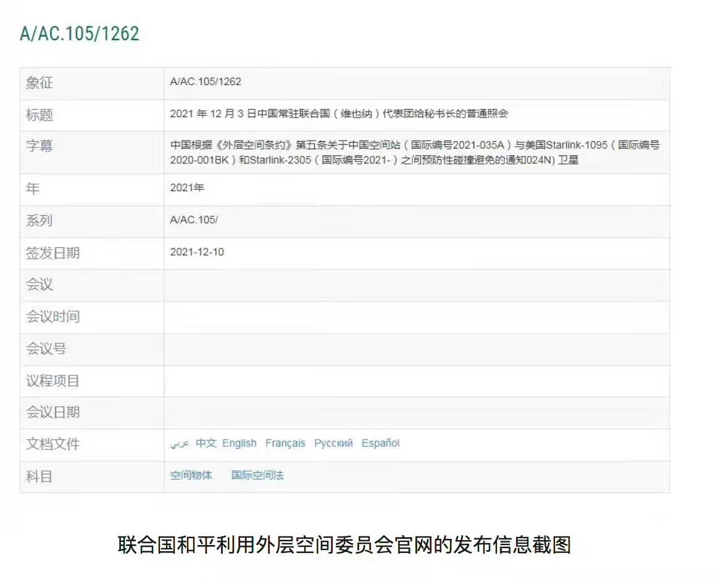Follow the 空间物体 subject link
The width and height of the screenshot is (716, 582).
(x=191, y=475)
